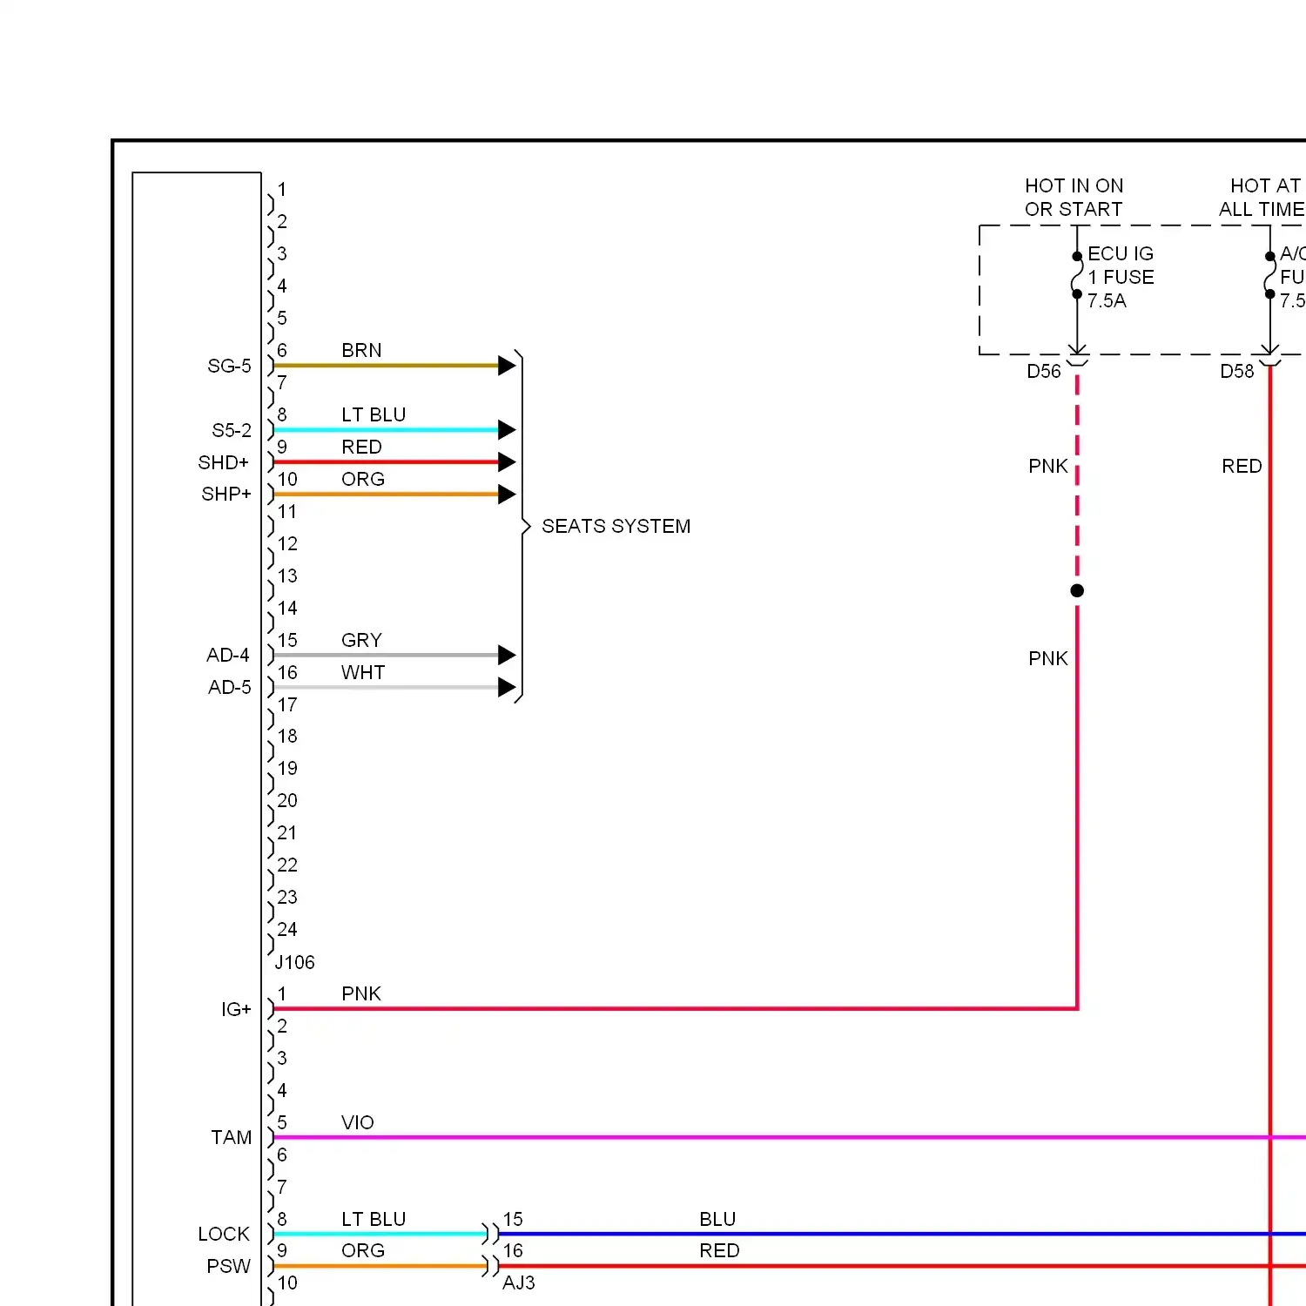Viewport: 1306px width, 1306px height.
Task: Click the PSW terminal label
Action: click(229, 1266)
